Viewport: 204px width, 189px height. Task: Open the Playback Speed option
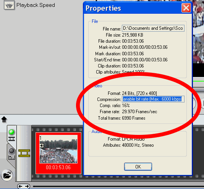point(36,5)
